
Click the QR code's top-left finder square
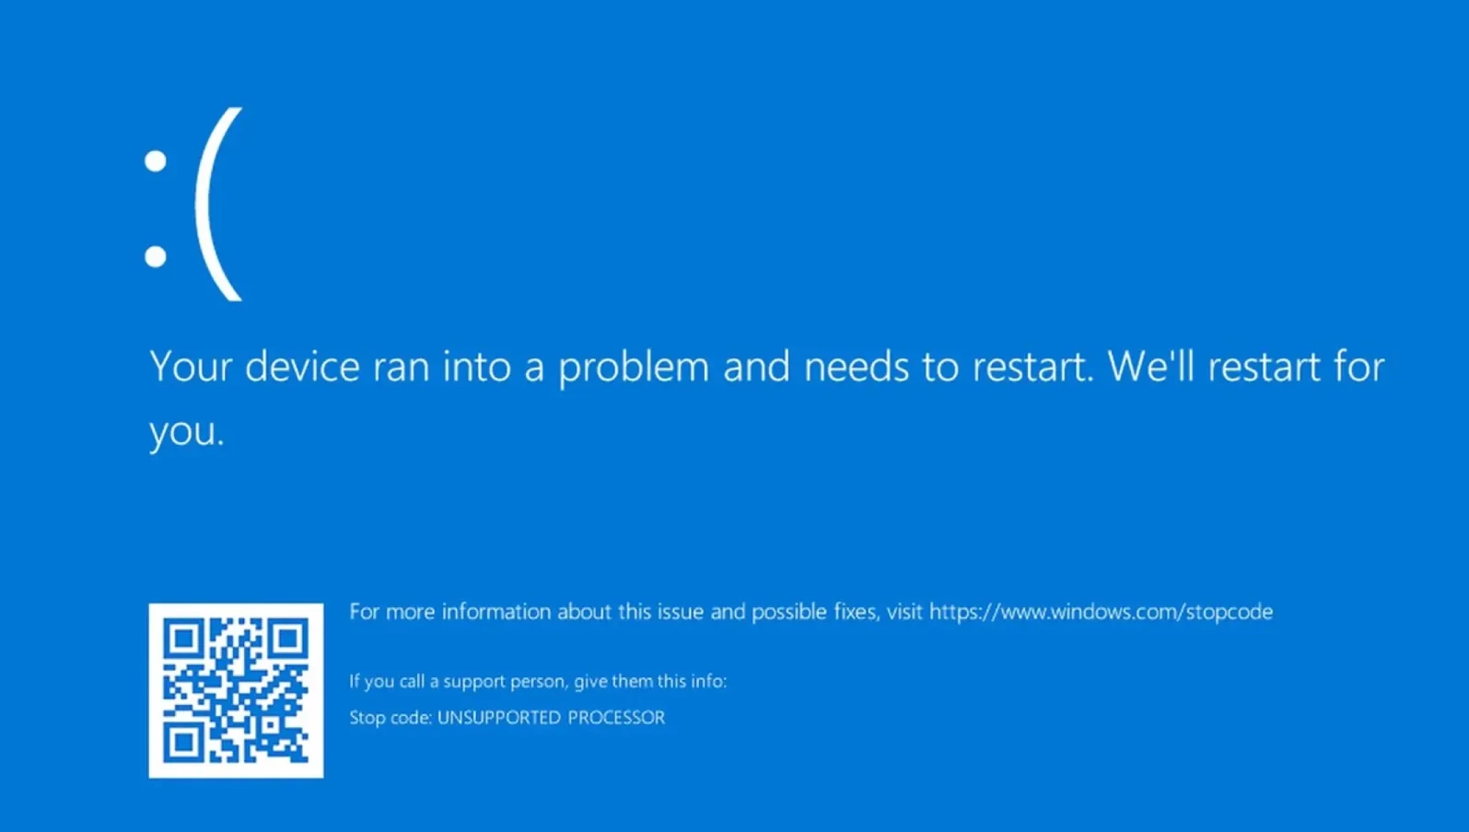[x=183, y=639]
